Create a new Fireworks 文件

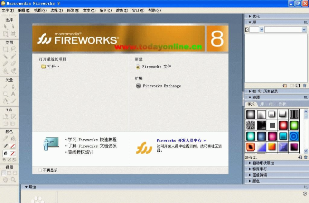tap(154, 67)
